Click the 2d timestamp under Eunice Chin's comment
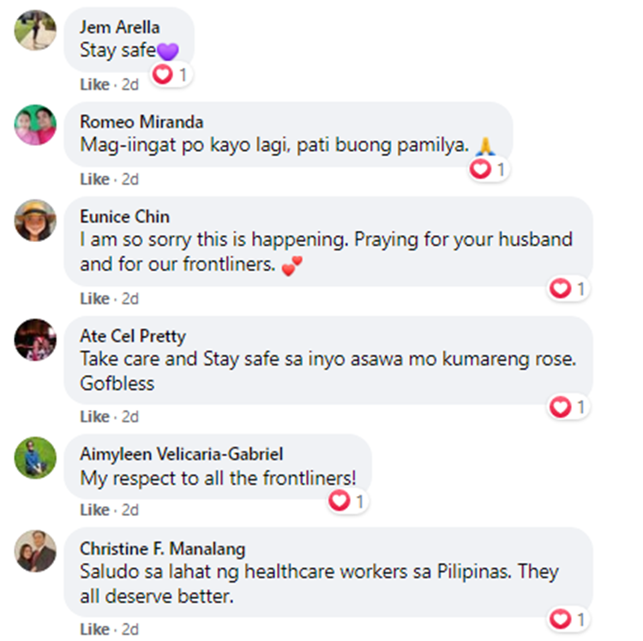This screenshot has width=643, height=641. click(x=130, y=299)
